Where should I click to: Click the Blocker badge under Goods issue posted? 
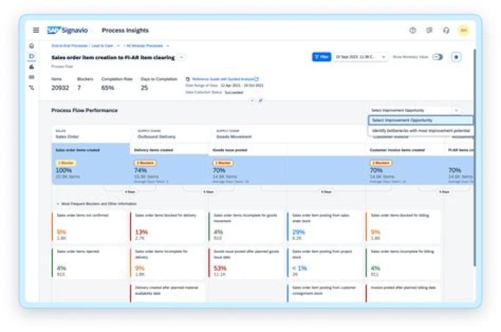[223, 163]
